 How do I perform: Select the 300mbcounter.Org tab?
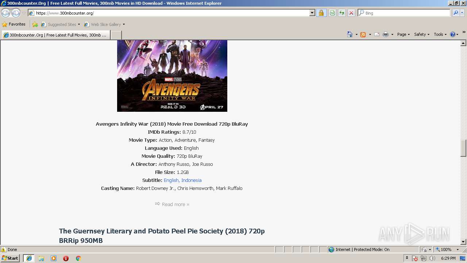[x=56, y=35]
